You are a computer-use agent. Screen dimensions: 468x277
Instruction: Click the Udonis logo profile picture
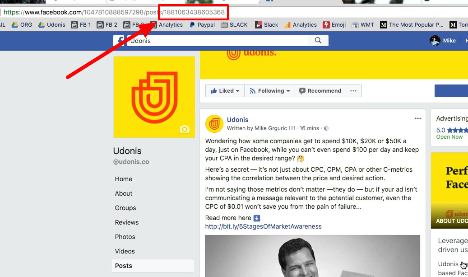pyautogui.click(x=154, y=97)
